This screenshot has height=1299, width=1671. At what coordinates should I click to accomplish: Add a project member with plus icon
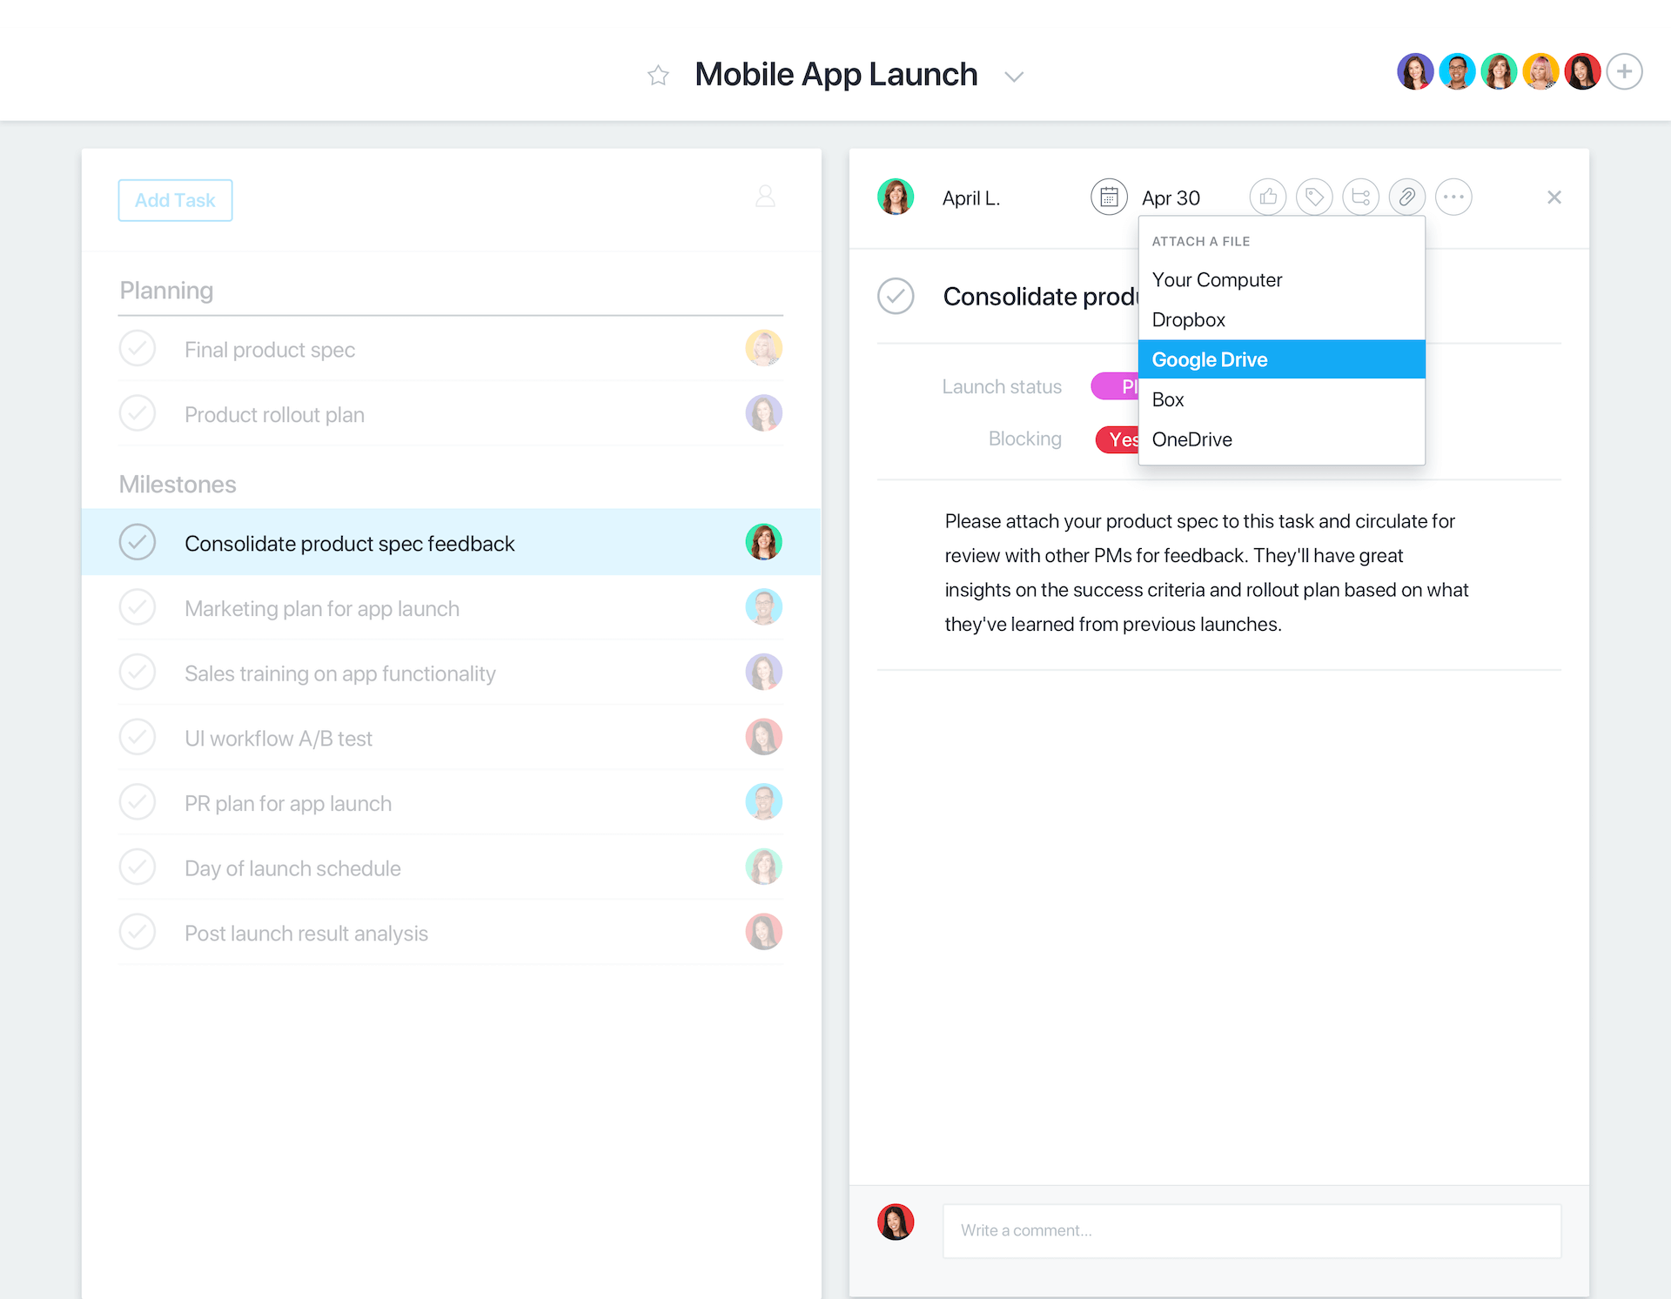coord(1624,71)
